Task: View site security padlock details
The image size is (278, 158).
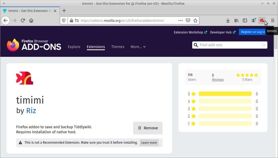Action: (x=71, y=21)
